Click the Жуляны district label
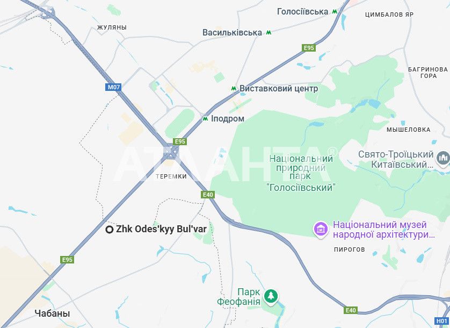This screenshot has width=450, height=328. (x=112, y=27)
